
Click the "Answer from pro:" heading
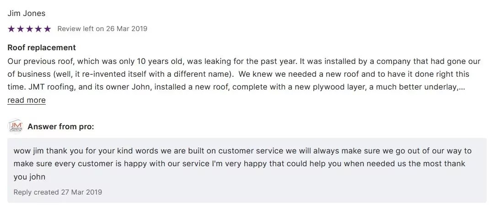(61, 127)
